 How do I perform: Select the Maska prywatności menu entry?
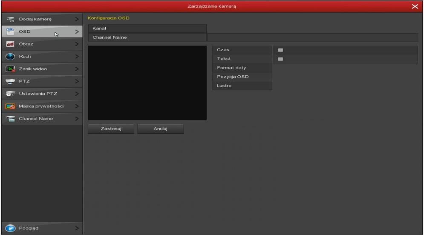click(42, 106)
